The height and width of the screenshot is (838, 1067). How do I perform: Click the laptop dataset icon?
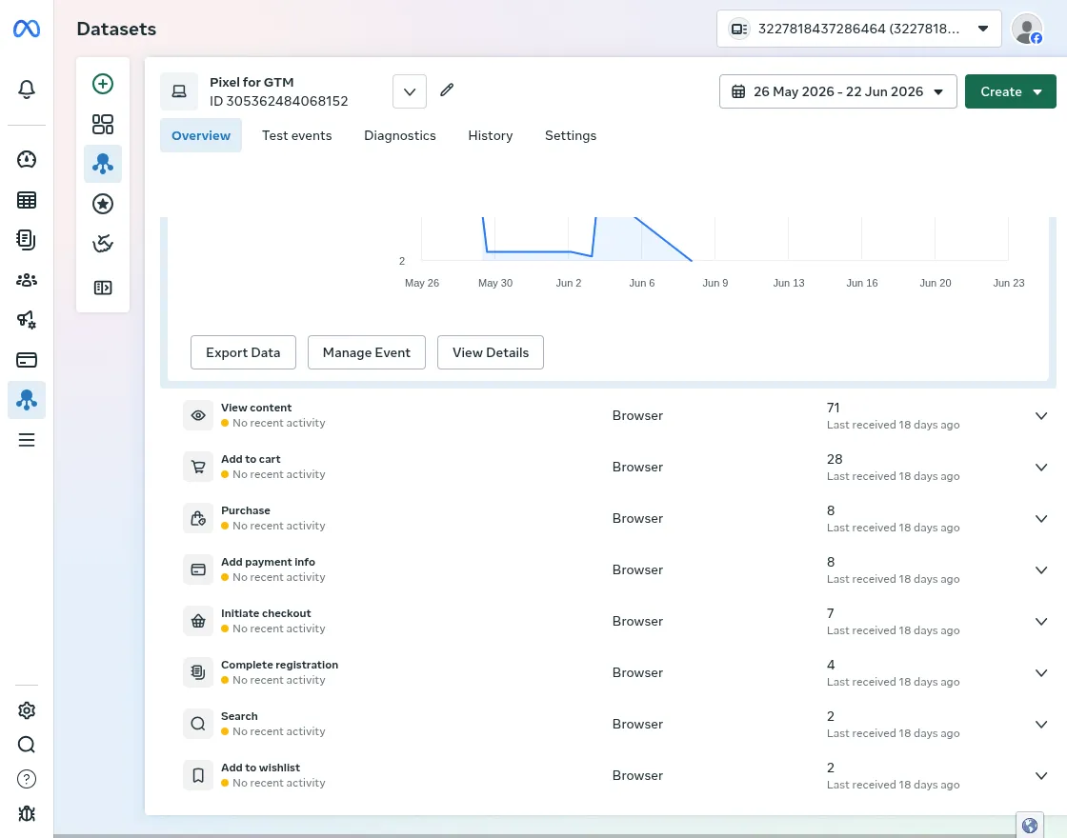(x=179, y=91)
